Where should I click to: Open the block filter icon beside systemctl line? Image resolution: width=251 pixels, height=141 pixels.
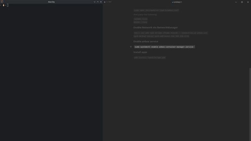tap(131, 47)
